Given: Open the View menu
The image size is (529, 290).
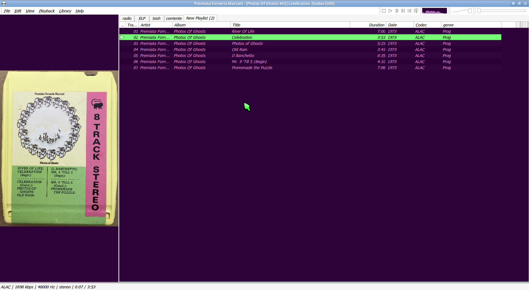Looking at the screenshot, I should pos(30,11).
